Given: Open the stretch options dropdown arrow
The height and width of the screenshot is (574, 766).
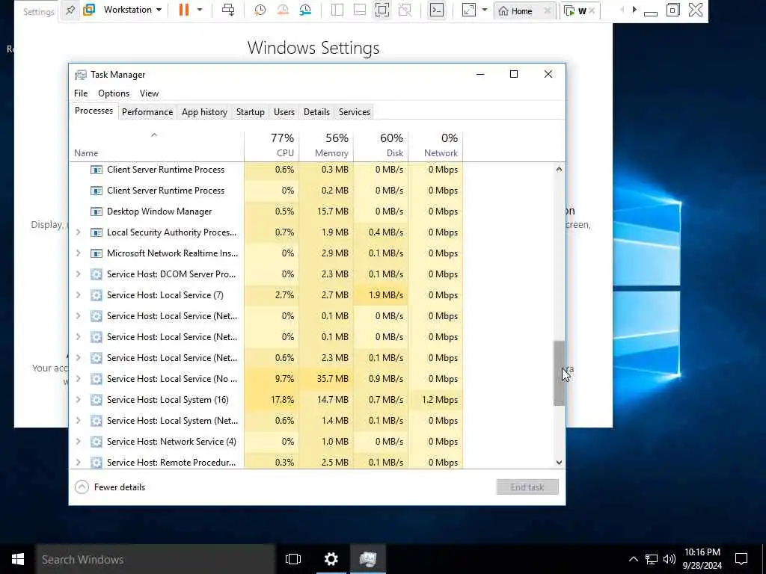Looking at the screenshot, I should click(x=484, y=10).
